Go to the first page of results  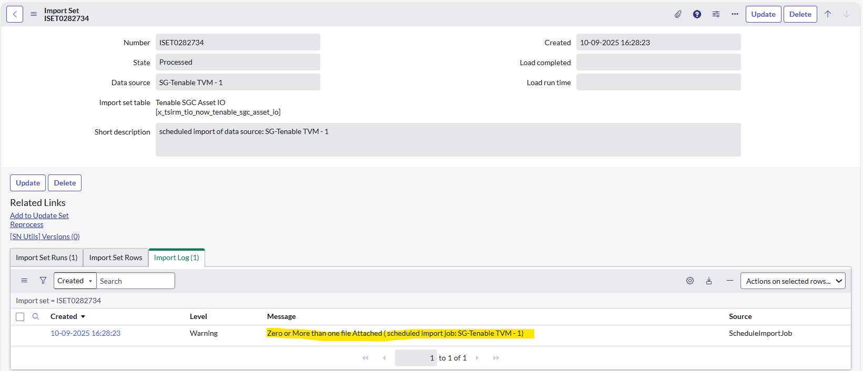click(x=365, y=358)
